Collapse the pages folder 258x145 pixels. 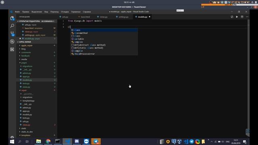click(24, 63)
